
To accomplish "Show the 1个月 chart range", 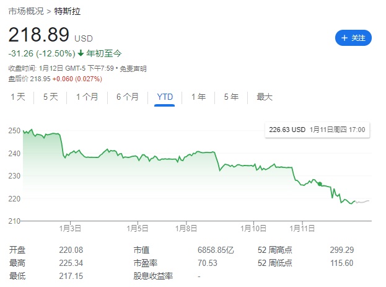I will point(87,97).
